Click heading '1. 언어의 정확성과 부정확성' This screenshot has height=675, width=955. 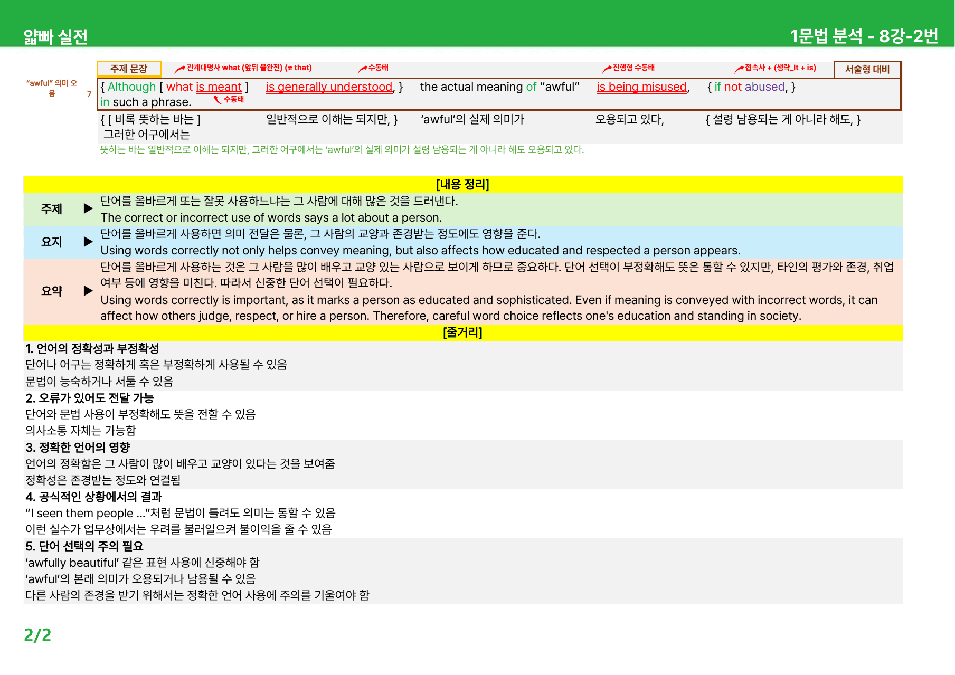click(92, 348)
